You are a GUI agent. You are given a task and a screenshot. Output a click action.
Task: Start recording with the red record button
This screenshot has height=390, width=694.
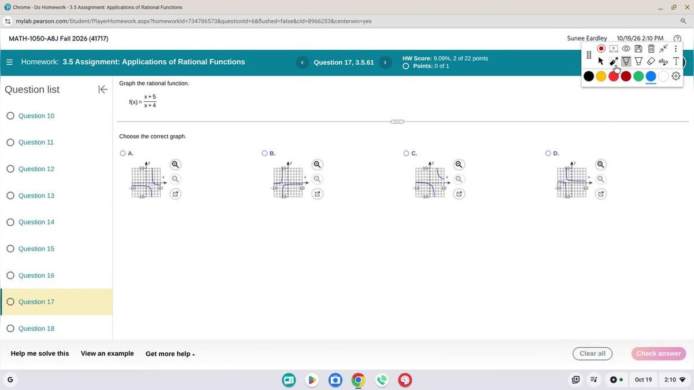(x=601, y=49)
